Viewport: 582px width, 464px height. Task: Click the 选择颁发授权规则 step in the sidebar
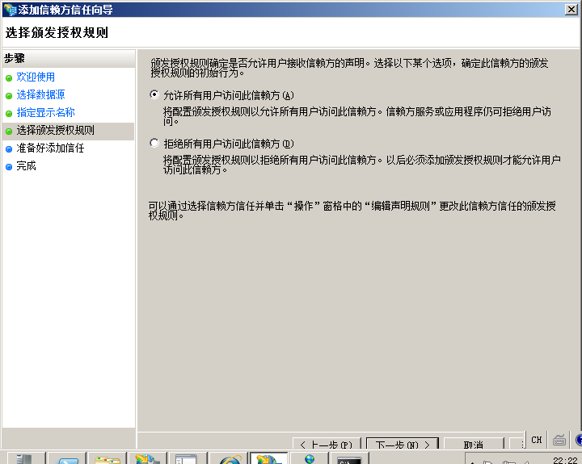[55, 130]
